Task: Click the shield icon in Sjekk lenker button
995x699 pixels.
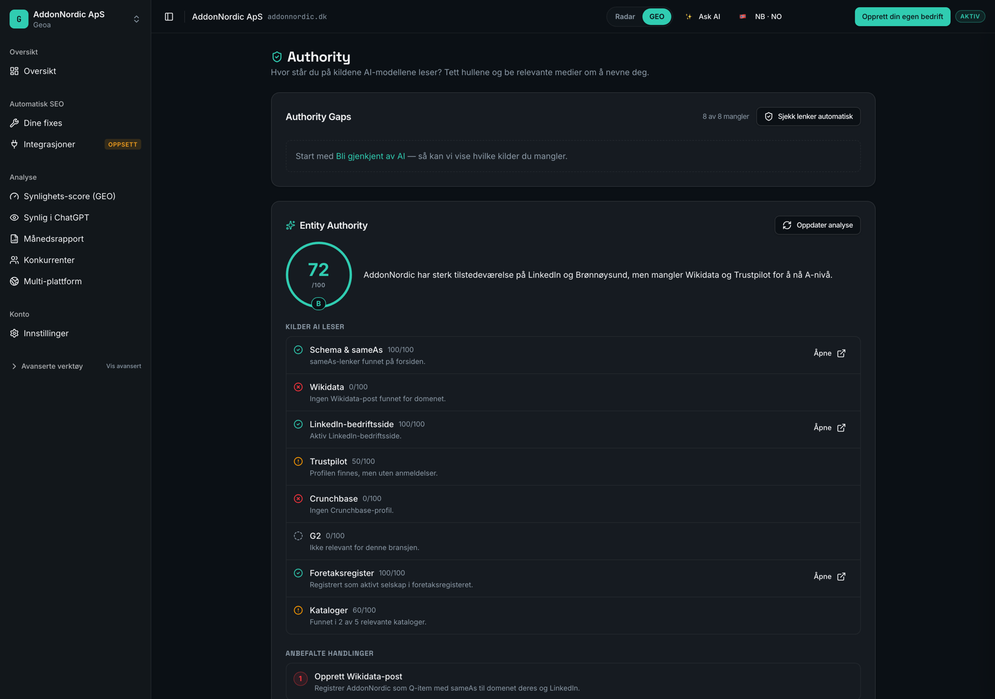Action: coord(769,116)
